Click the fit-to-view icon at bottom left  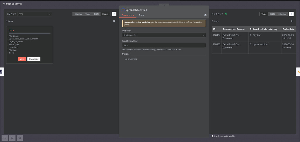[5, 138]
